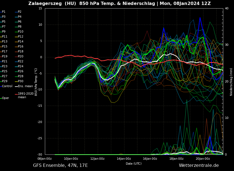Click the 850 hPa Temp. (°C) axis label

point(36,82)
